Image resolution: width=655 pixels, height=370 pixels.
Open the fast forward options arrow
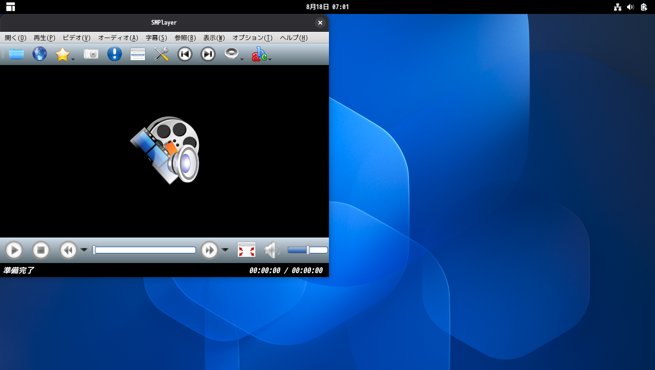[x=225, y=250]
